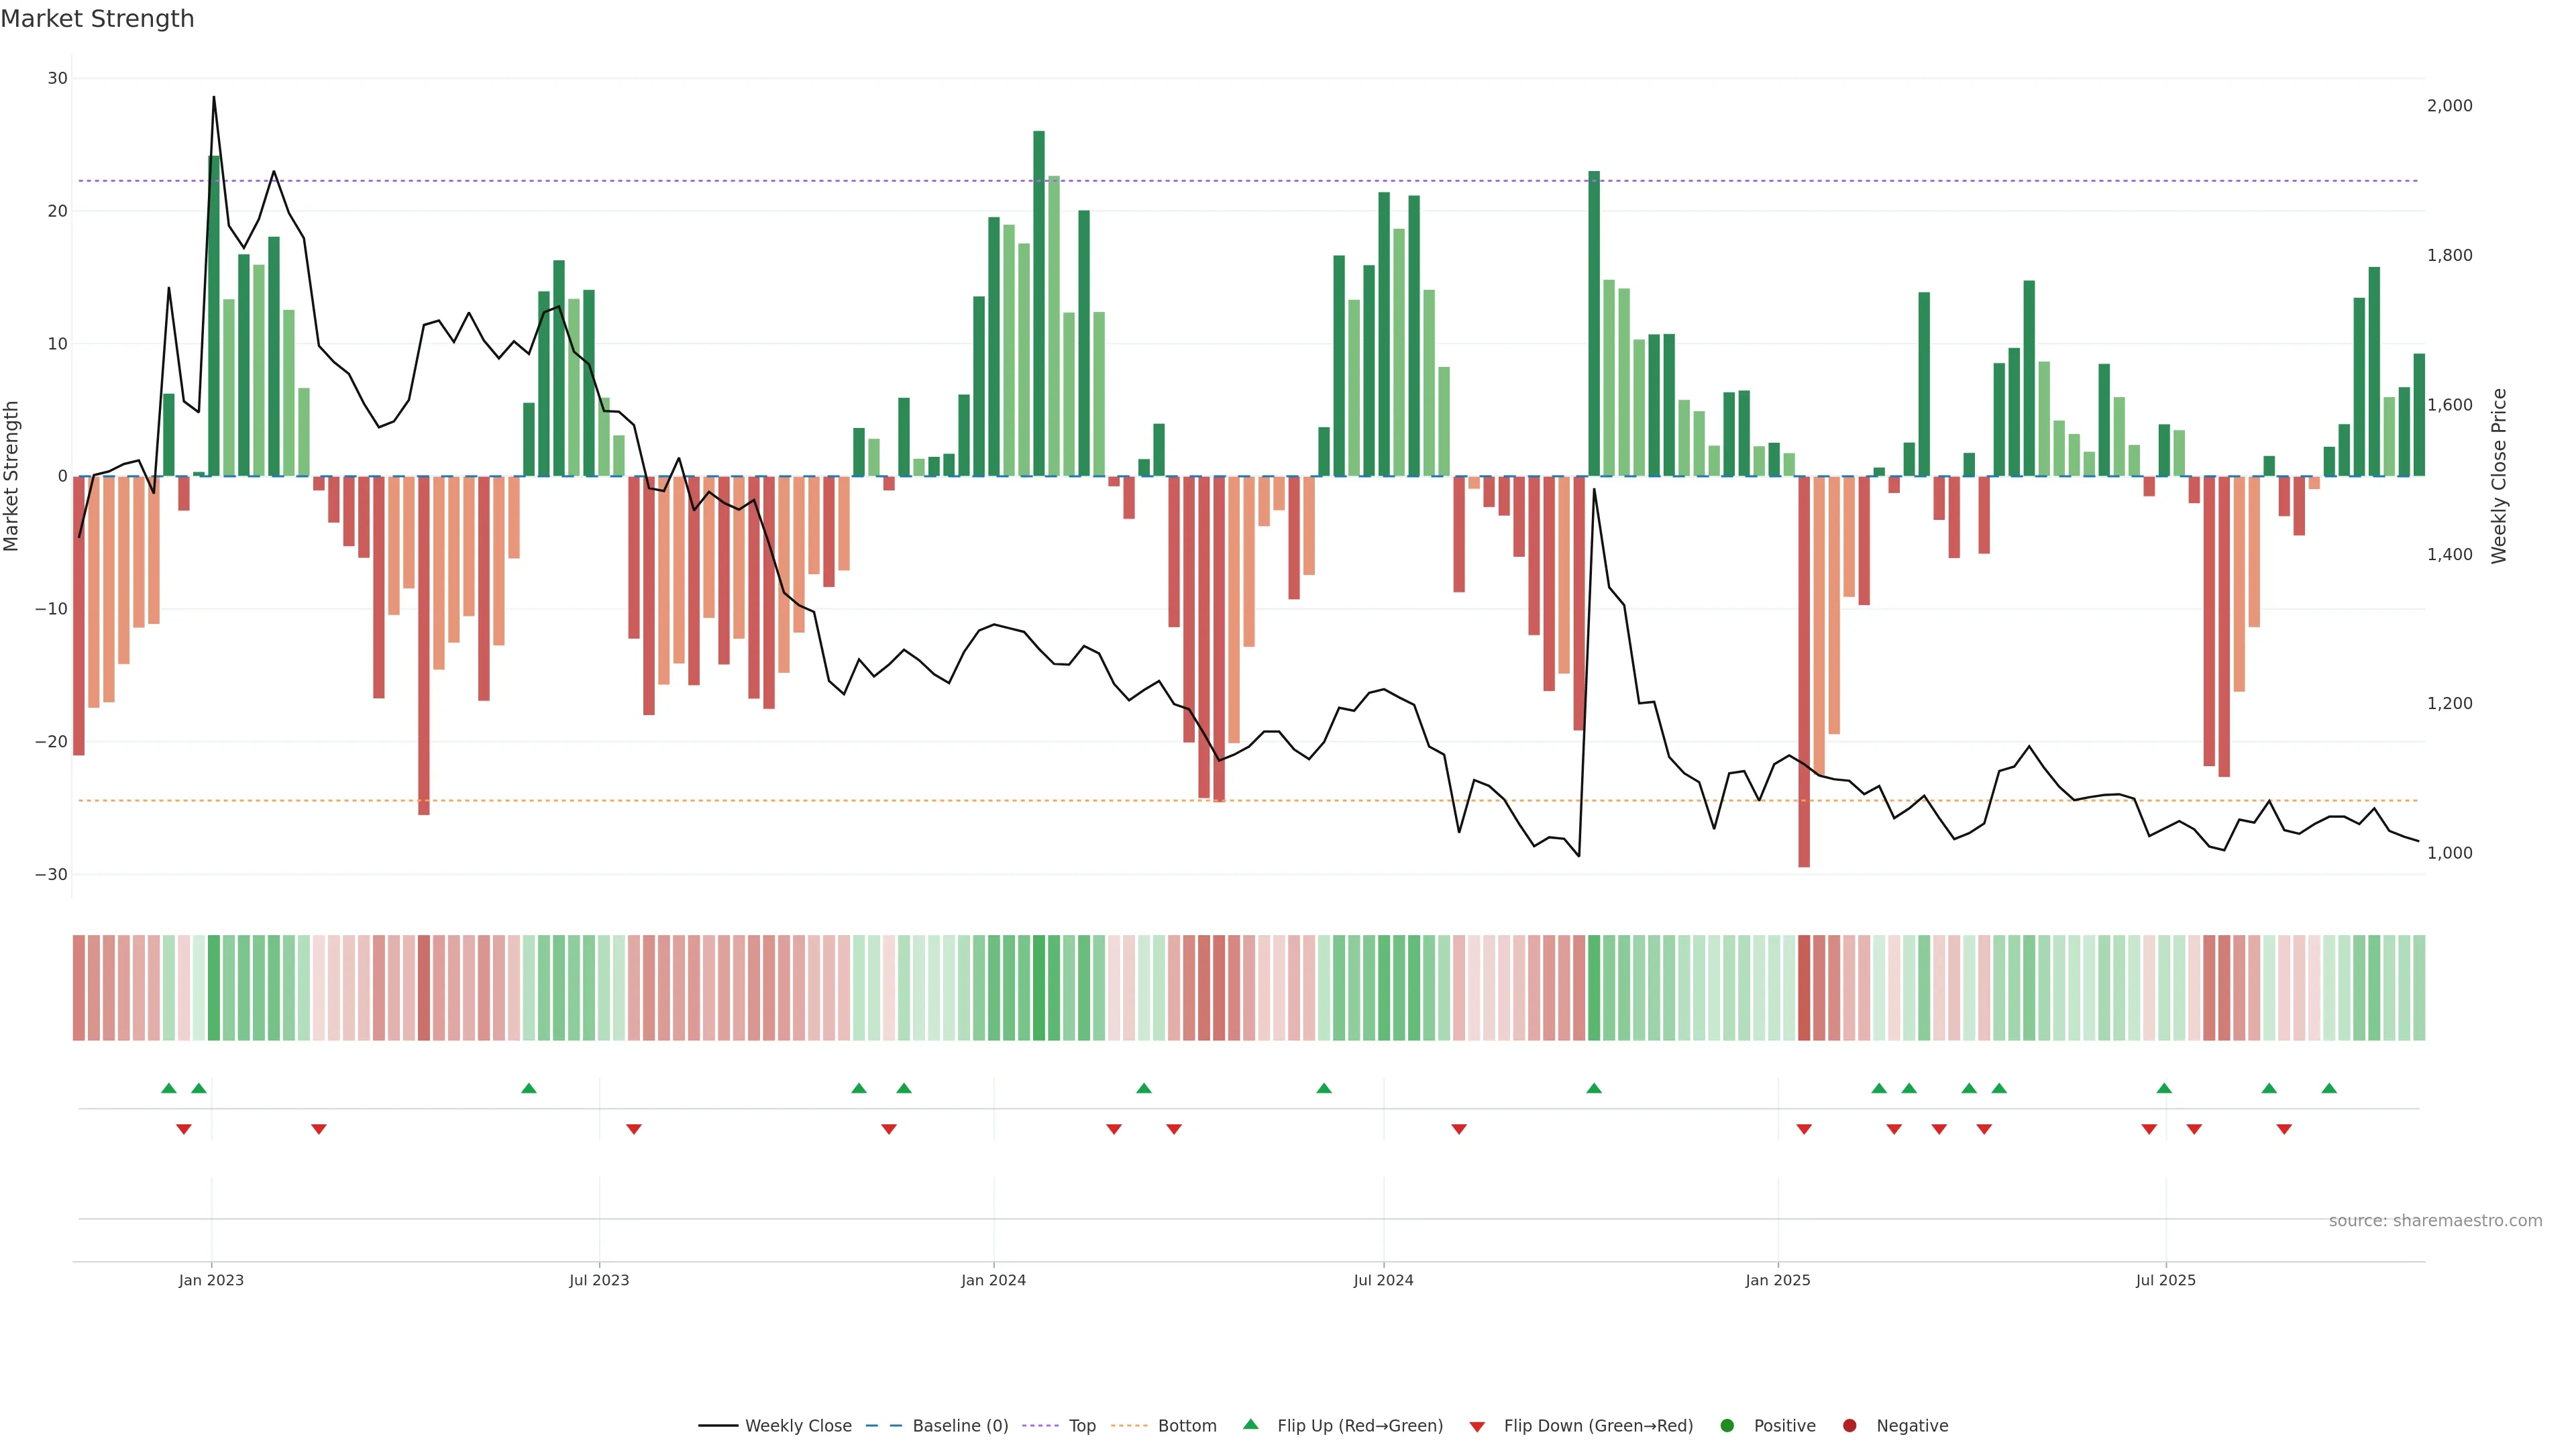Click the darkest green heatmap cell at Jan 2023

(214, 988)
